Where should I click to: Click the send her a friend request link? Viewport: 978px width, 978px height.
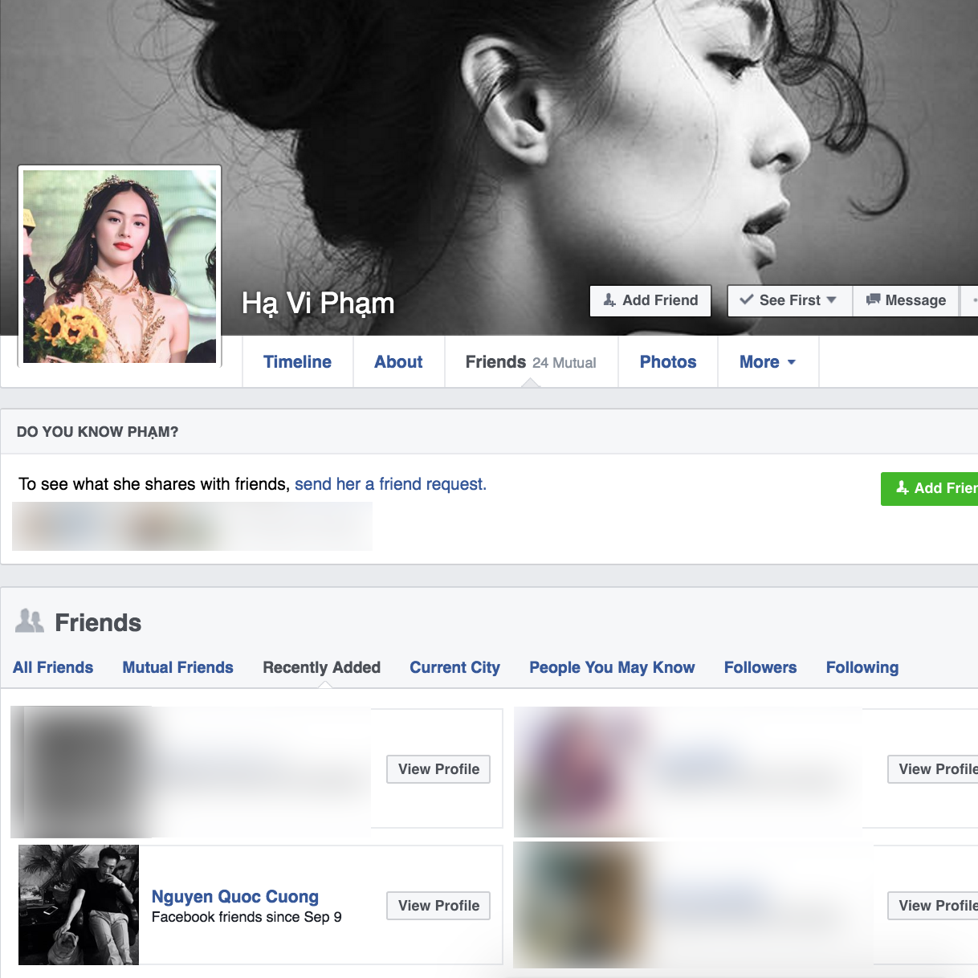click(390, 484)
